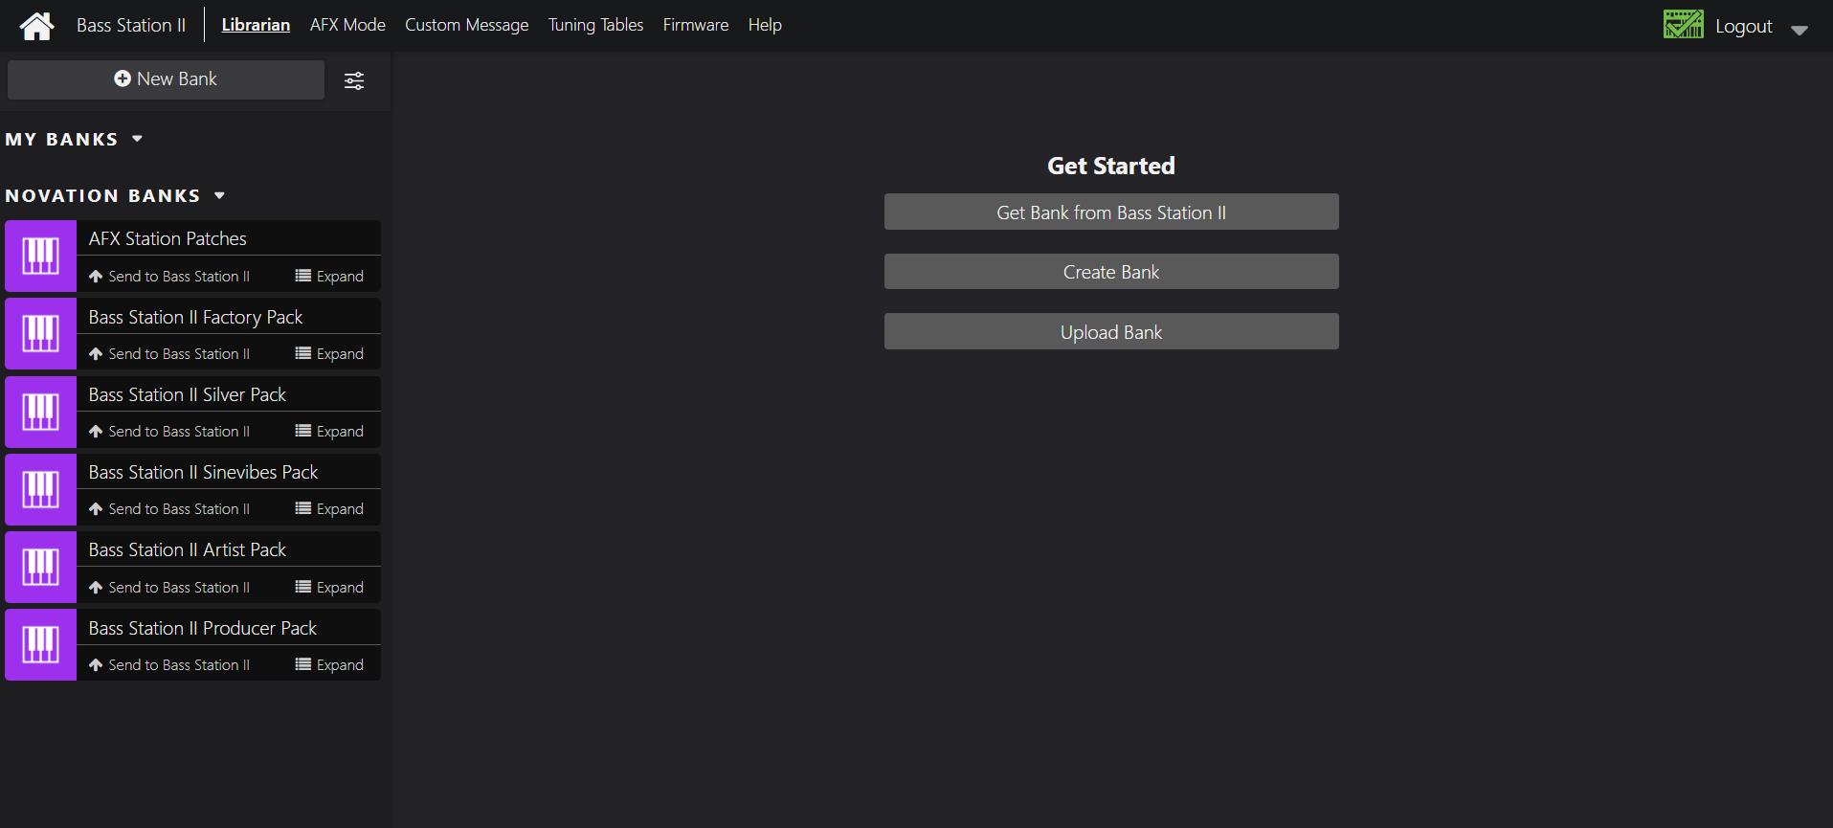Open the account dropdown arrow beside Logout
Image resolution: width=1833 pixels, height=828 pixels.
[1799, 30]
